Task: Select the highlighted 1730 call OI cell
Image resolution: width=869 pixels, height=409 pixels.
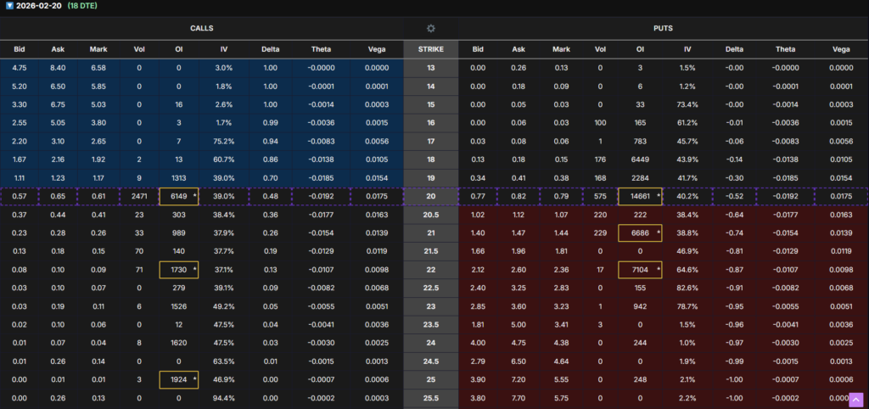Action: point(179,270)
